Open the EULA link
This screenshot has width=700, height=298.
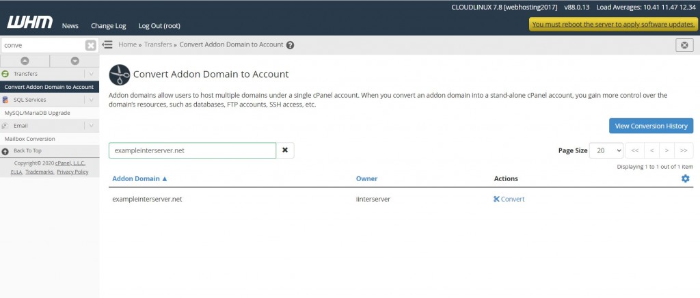16,172
